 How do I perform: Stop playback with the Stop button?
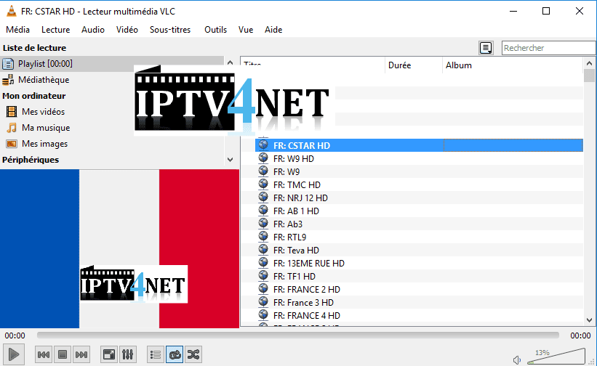click(63, 354)
